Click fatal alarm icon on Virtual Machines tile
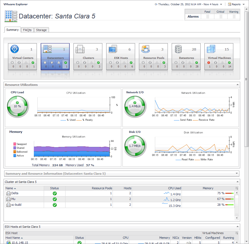Image resolution: width=249 pixels, height=244 pixels. (x=209, y=62)
